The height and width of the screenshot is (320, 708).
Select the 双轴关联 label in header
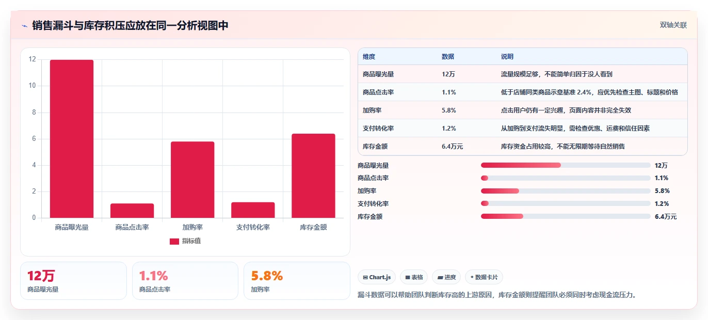(673, 25)
